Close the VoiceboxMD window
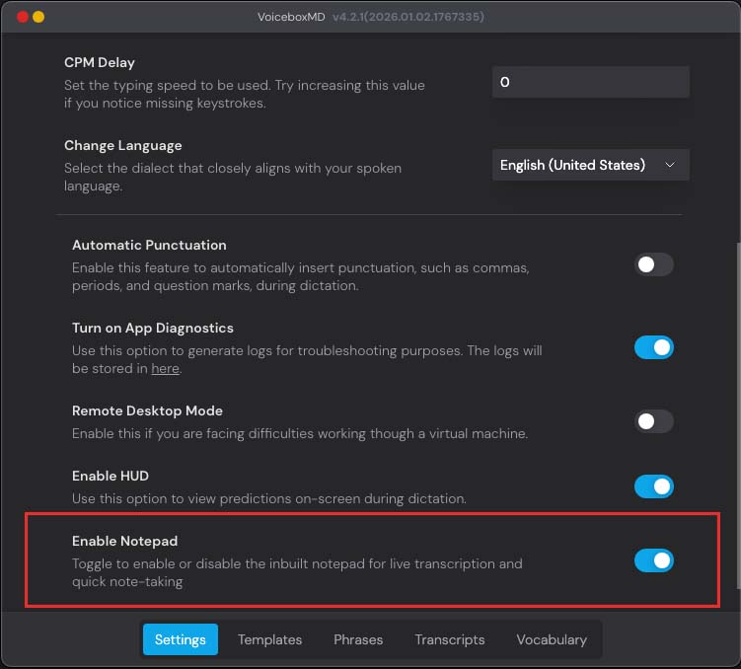 (23, 17)
